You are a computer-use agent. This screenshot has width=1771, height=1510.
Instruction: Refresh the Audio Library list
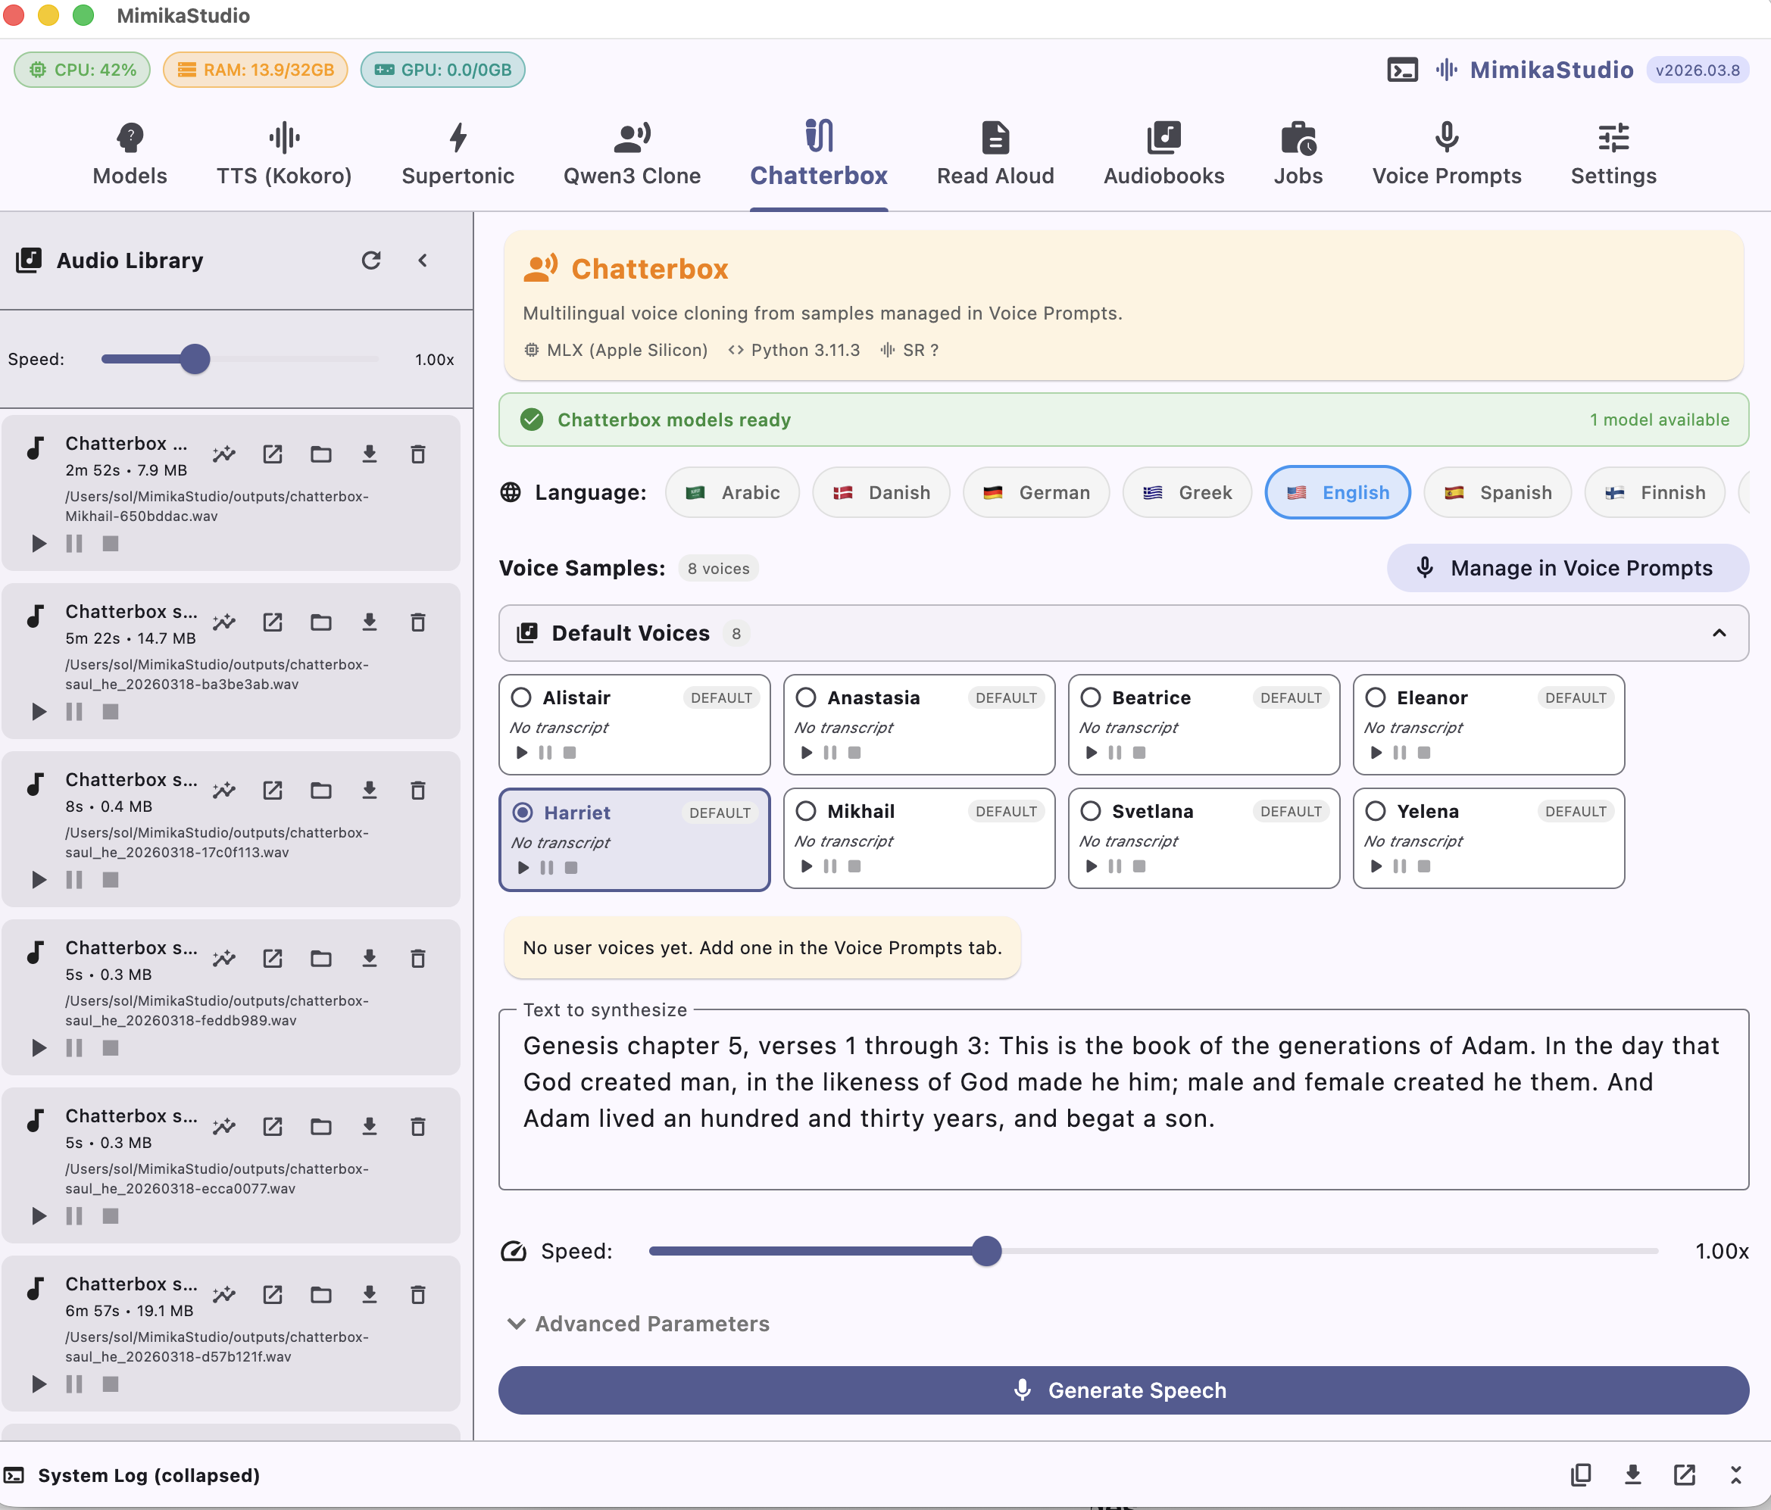pos(371,261)
